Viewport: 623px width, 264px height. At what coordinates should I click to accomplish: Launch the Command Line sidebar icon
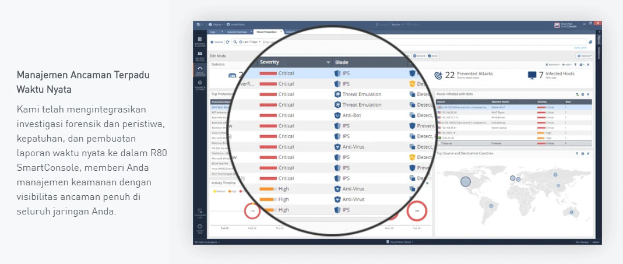[x=200, y=213]
